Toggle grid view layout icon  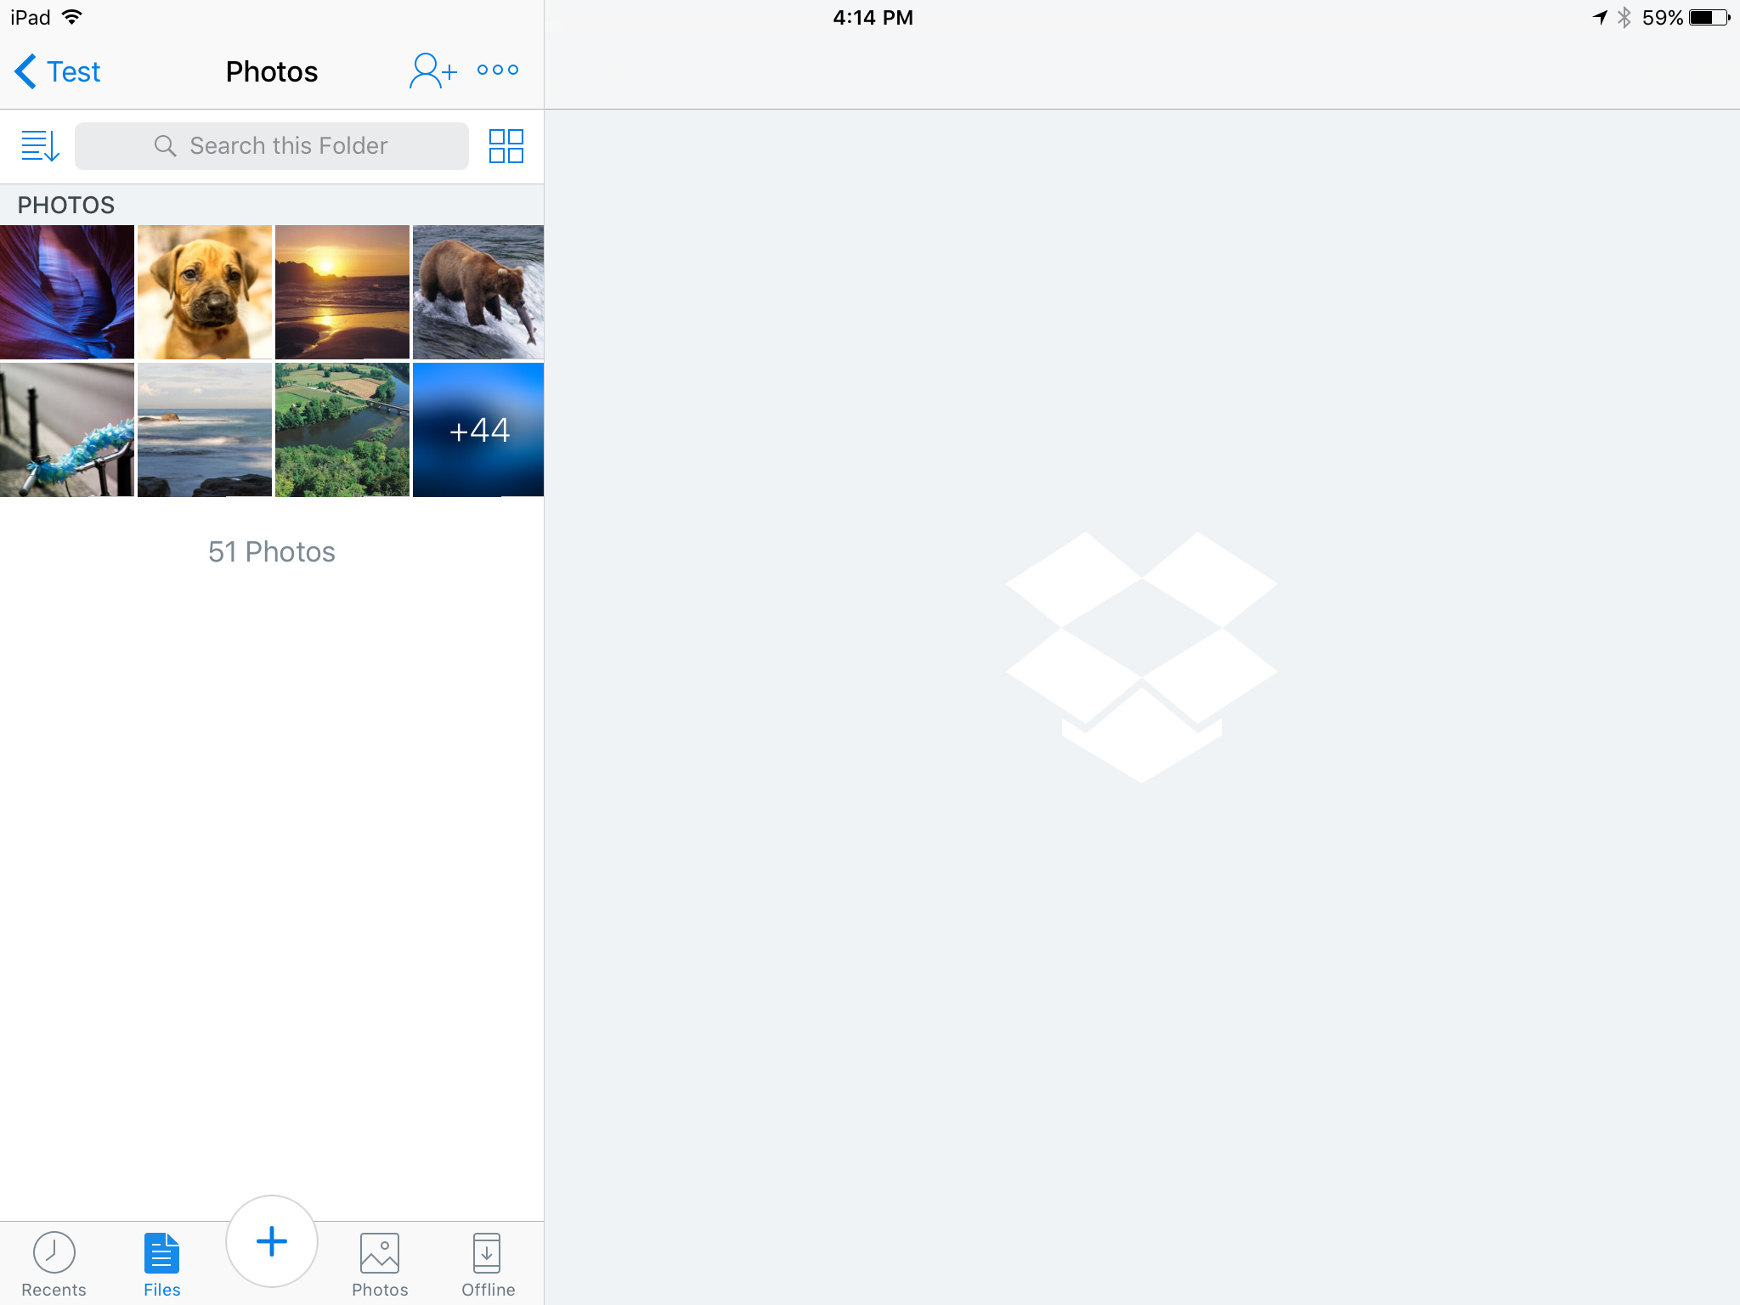[x=506, y=146]
